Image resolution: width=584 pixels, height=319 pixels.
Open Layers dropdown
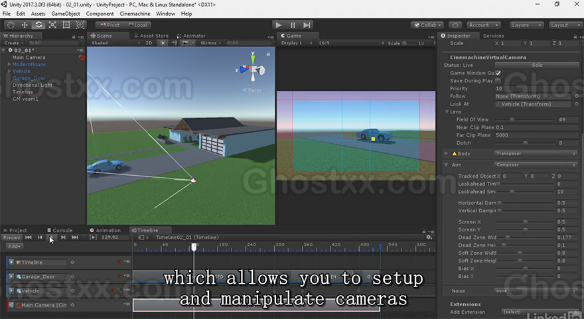[526, 25]
